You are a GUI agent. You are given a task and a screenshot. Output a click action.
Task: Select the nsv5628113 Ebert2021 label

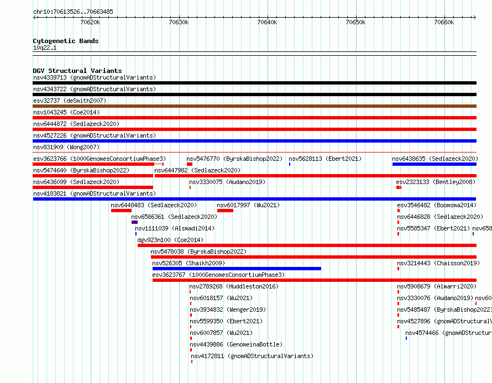click(325, 159)
